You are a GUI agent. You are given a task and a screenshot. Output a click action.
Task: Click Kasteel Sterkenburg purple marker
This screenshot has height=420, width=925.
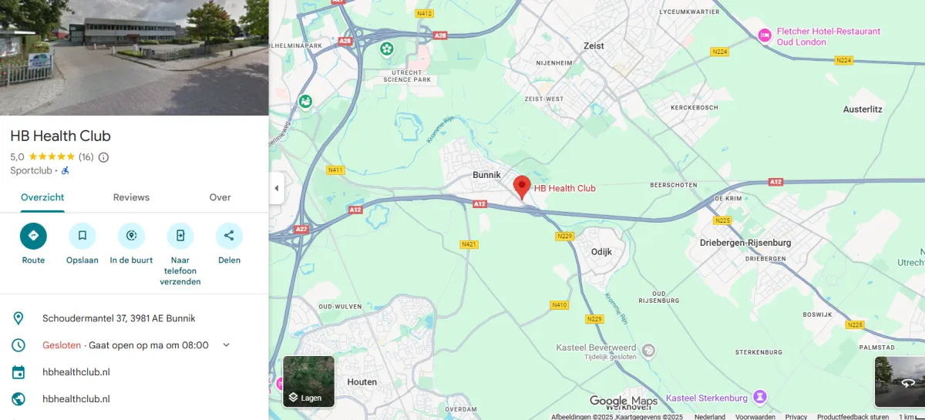760,398
